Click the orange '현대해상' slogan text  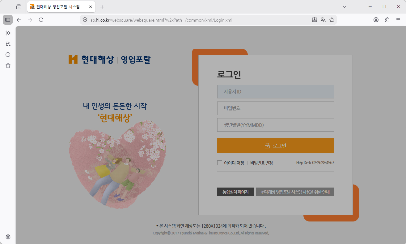point(115,118)
